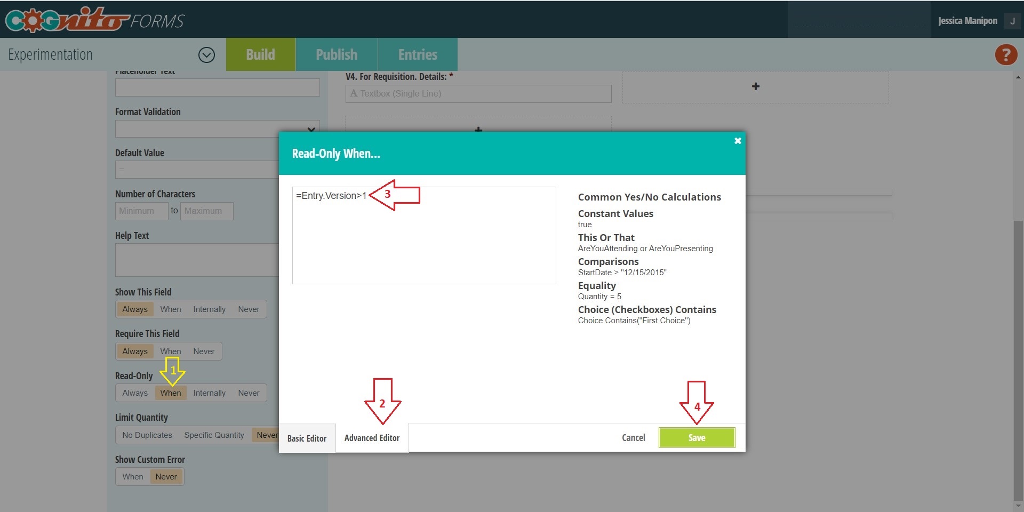Set Require This Field to When
The height and width of the screenshot is (512, 1024).
(170, 351)
